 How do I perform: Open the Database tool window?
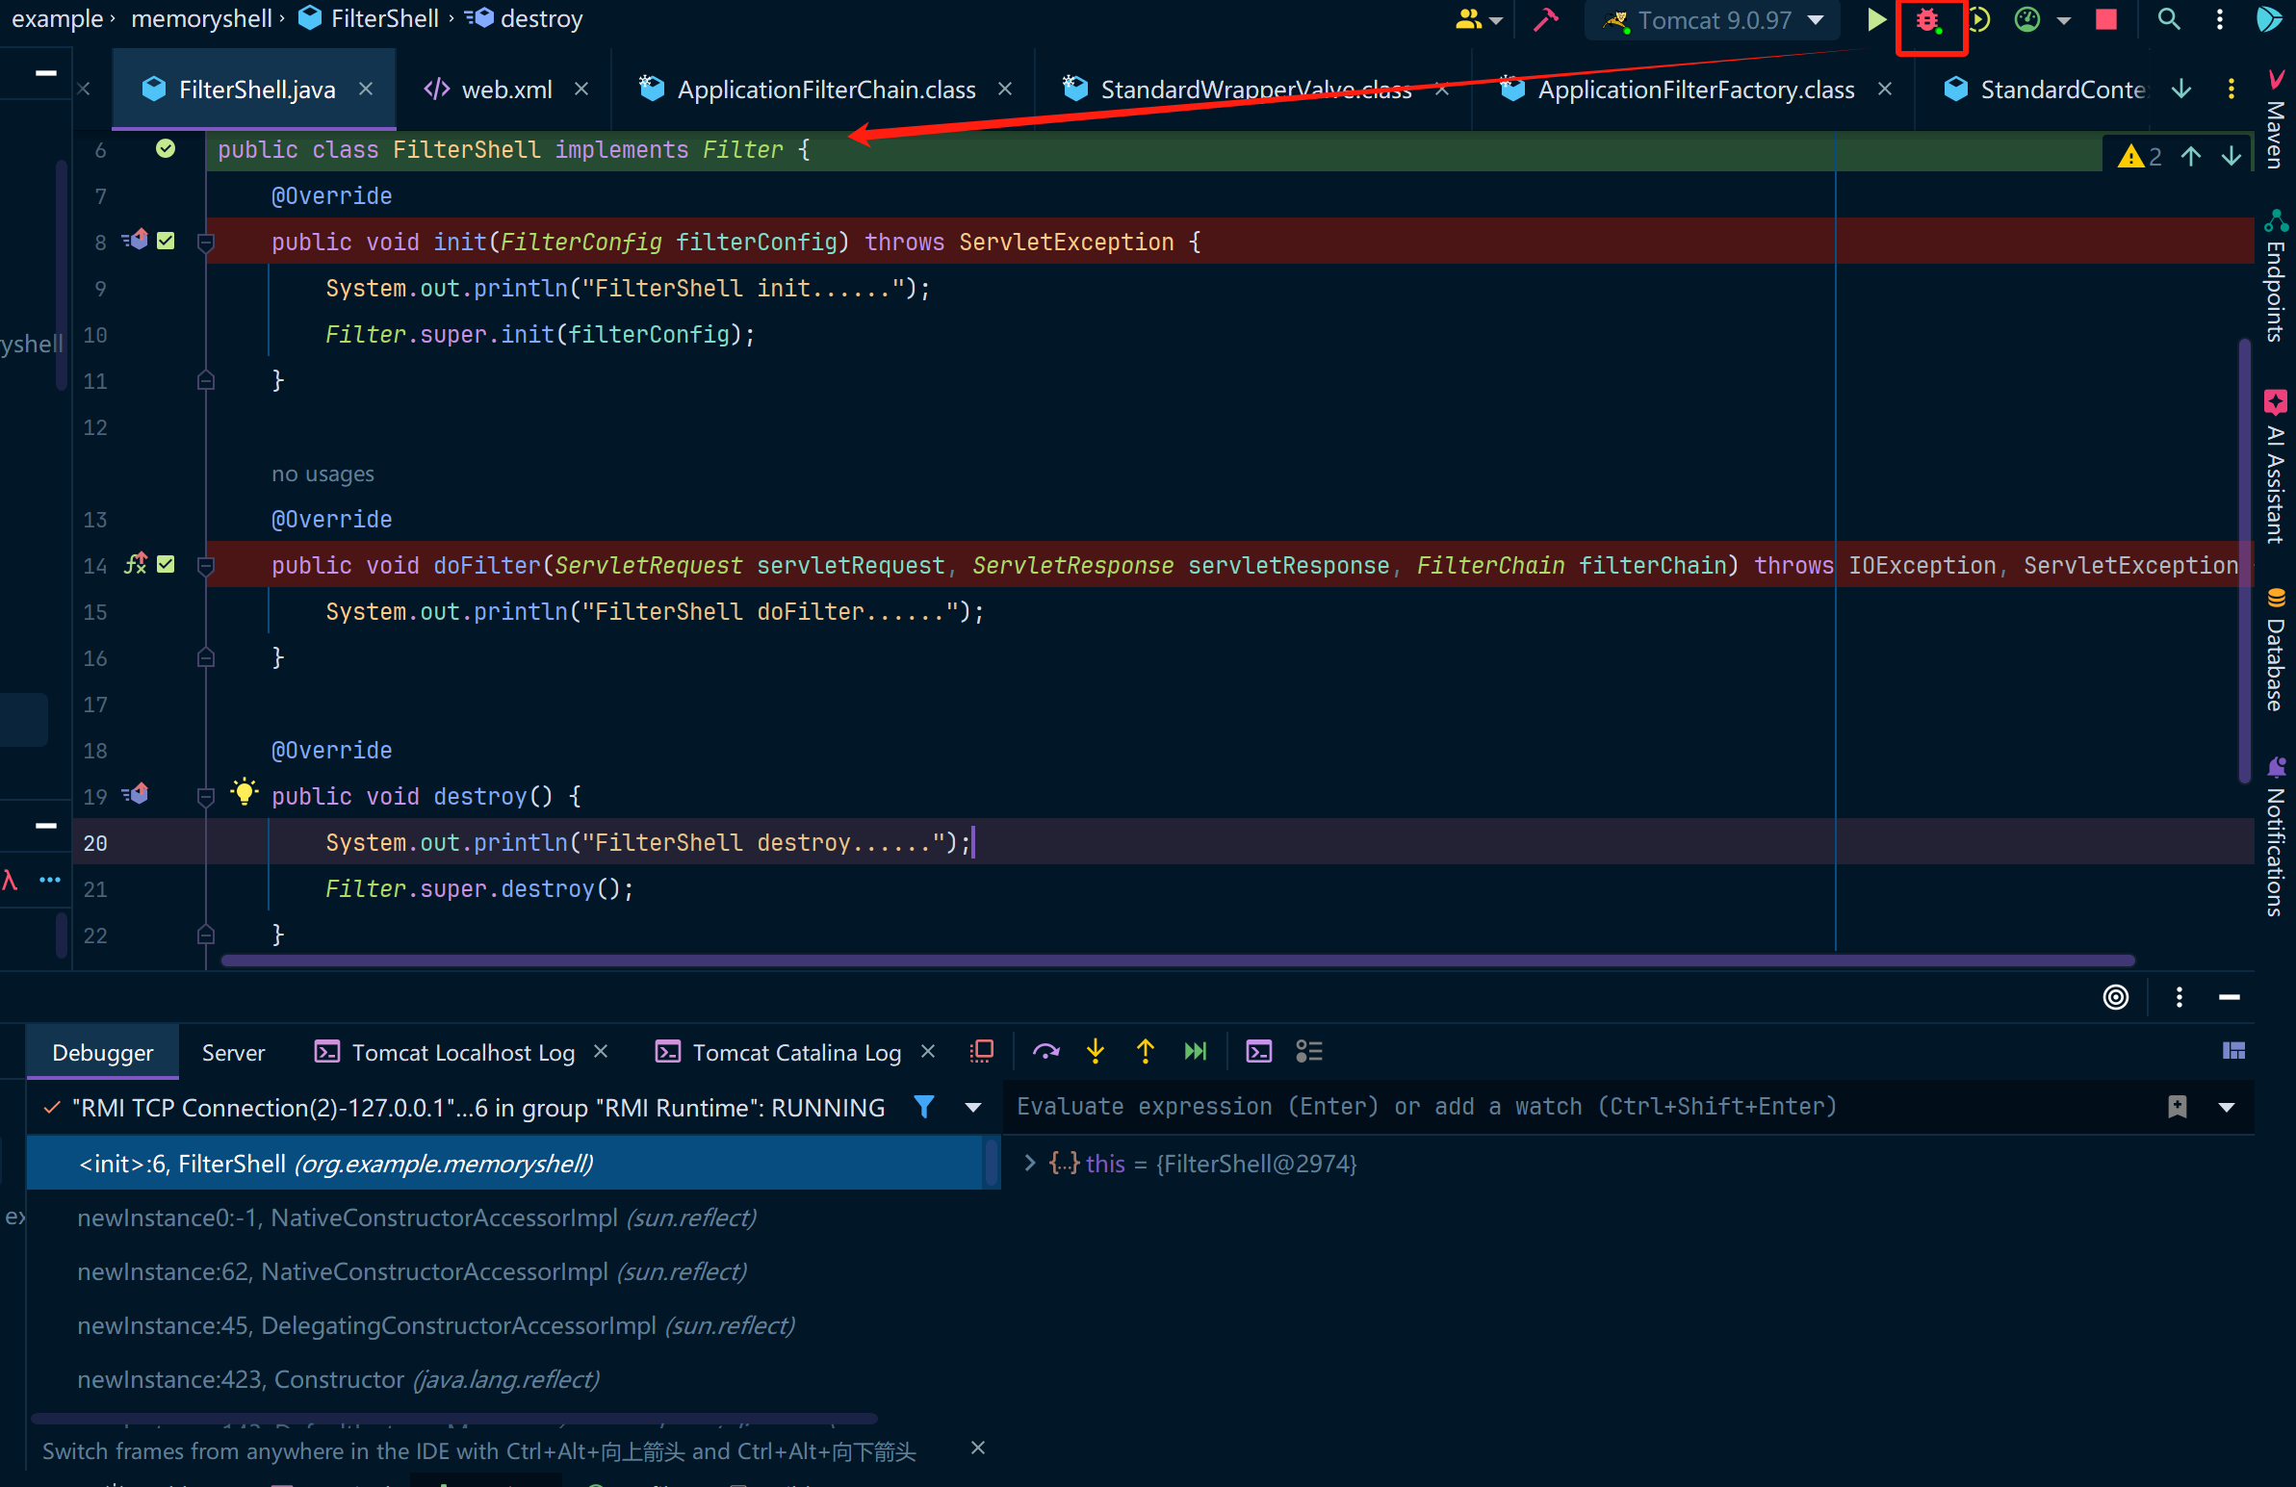point(2275,649)
